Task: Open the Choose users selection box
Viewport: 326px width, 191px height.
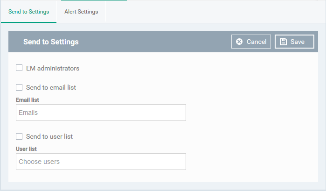Action: tap(101, 162)
